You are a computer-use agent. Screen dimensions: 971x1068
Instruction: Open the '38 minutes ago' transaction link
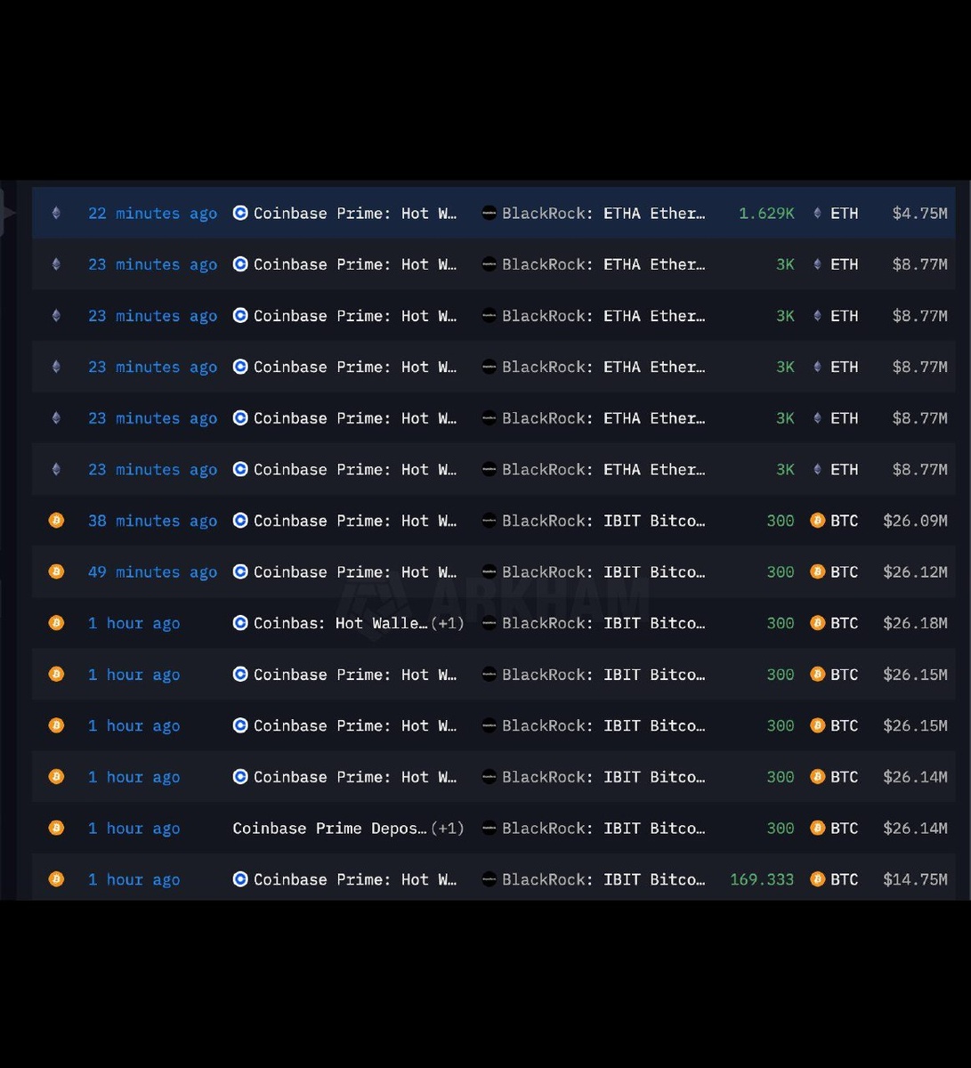point(152,522)
